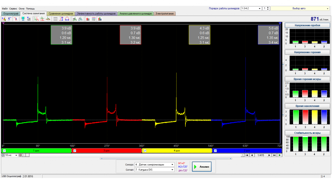The image size is (332, 179).
Task: Open the Помощь menu
Action: [30, 9]
